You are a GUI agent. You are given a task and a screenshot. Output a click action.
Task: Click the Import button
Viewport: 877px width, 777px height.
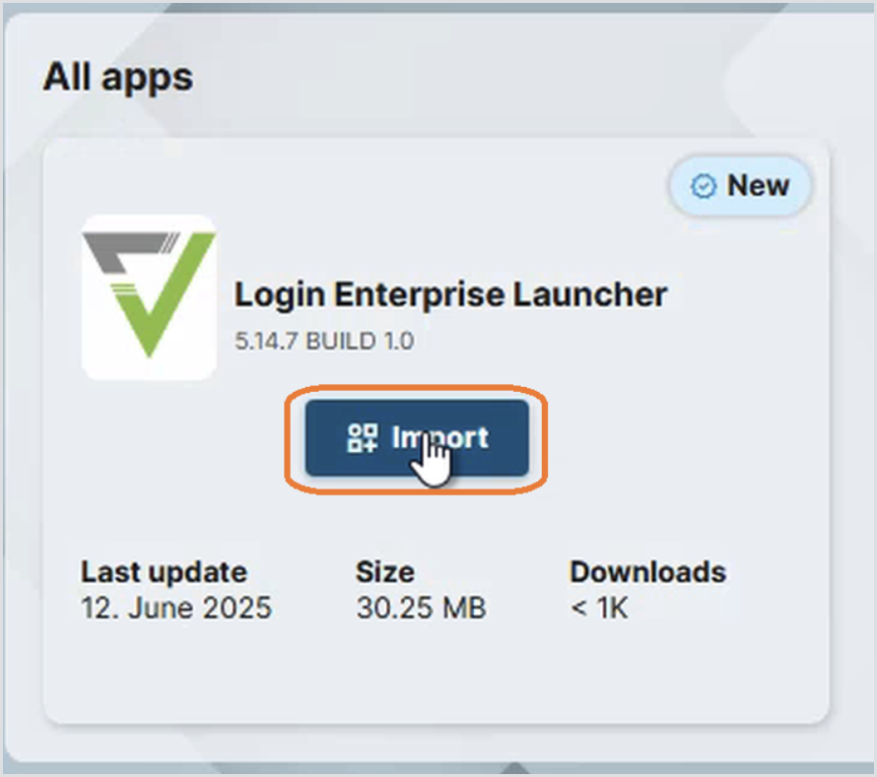pos(417,437)
